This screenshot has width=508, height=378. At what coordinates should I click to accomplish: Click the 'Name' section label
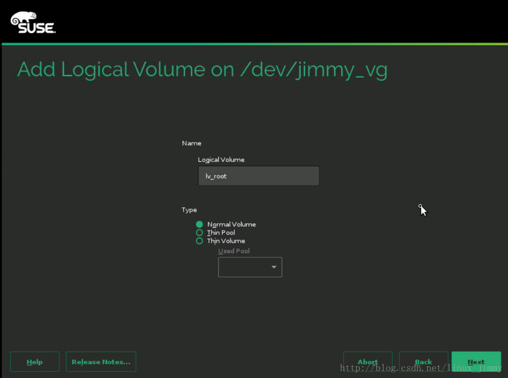[x=191, y=143]
